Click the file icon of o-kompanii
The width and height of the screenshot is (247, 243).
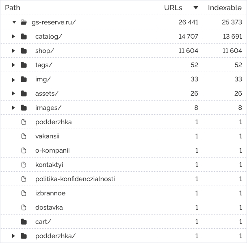tap(24, 150)
